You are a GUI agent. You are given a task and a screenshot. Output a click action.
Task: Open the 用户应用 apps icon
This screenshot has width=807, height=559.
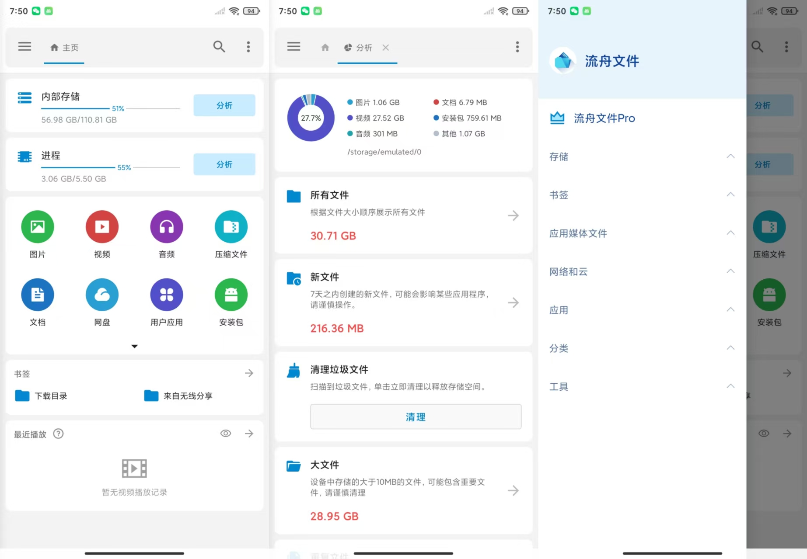point(166,295)
